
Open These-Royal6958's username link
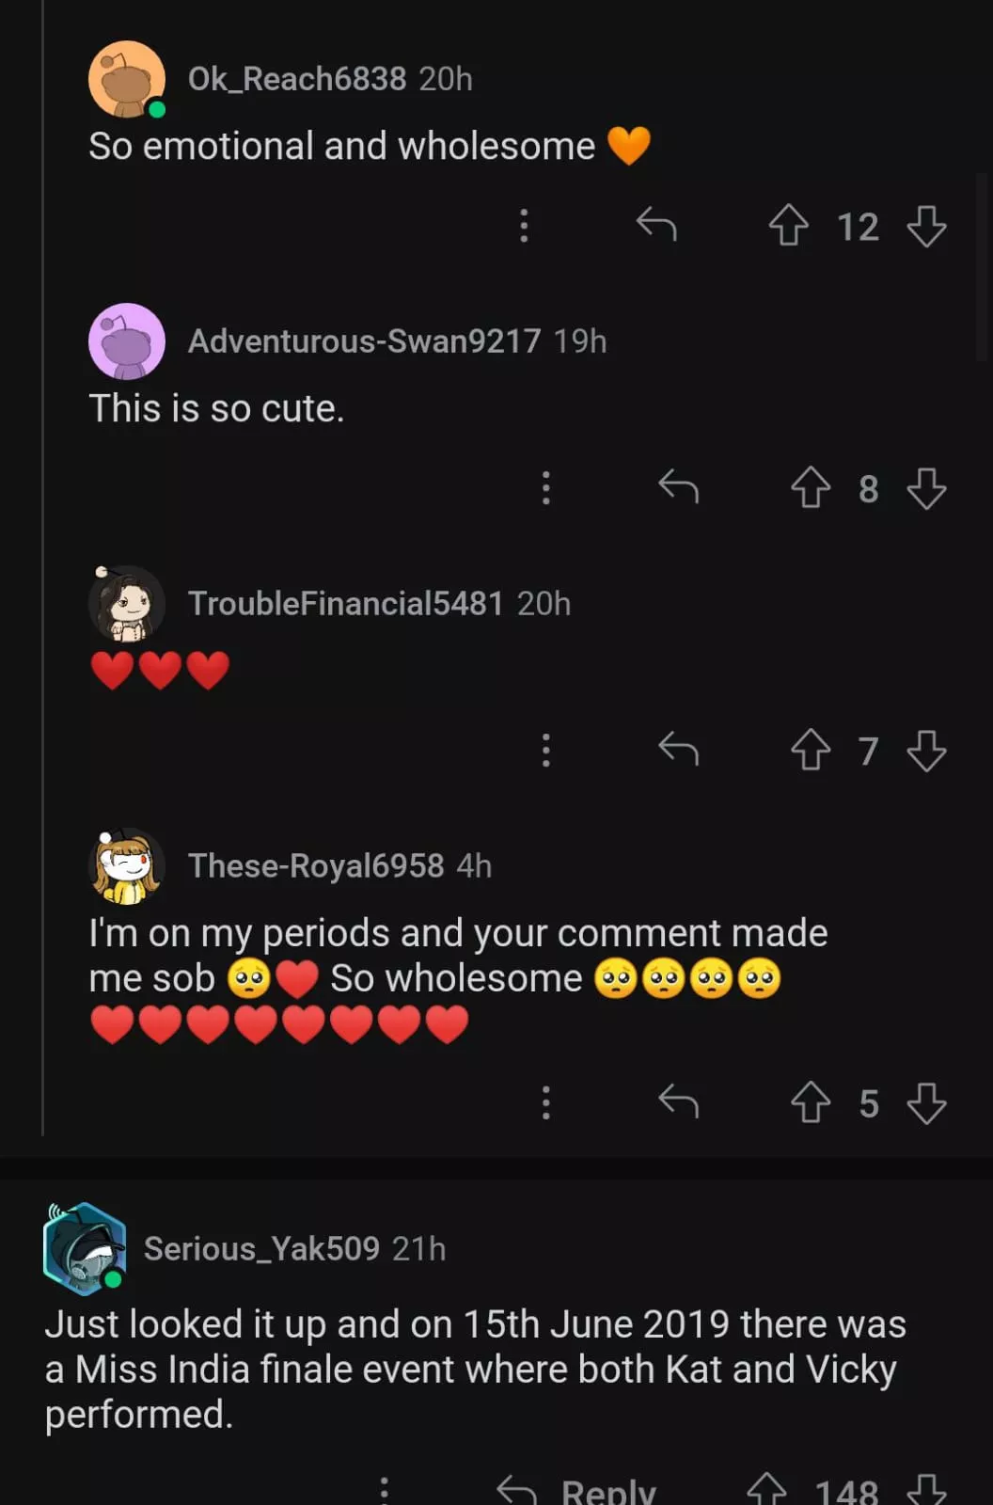pyautogui.click(x=315, y=865)
